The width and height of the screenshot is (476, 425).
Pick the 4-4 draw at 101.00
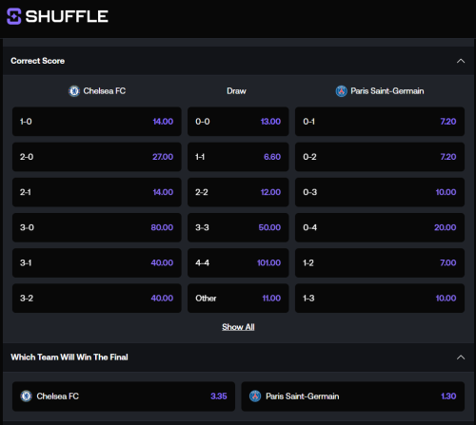click(238, 262)
